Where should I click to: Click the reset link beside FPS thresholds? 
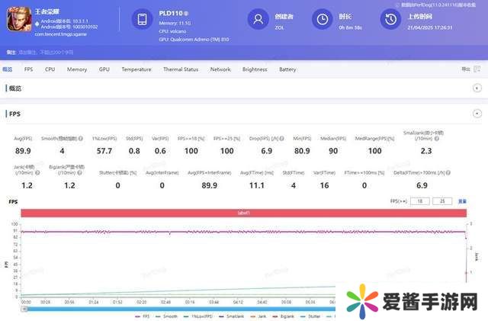tap(462, 201)
